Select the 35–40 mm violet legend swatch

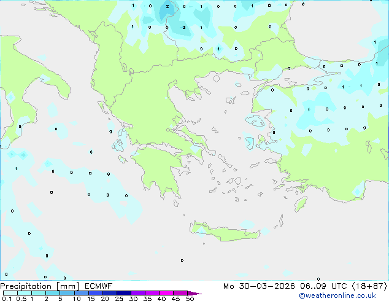[152, 293]
